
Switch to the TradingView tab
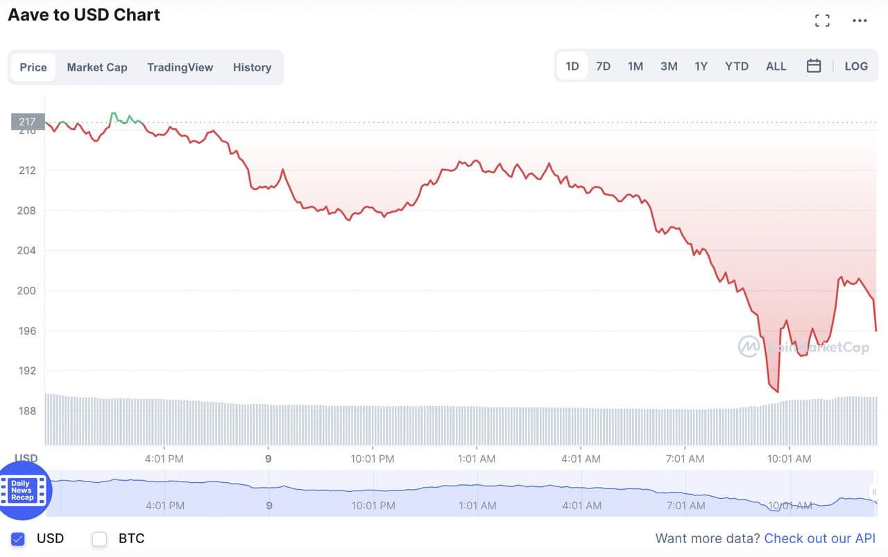180,67
